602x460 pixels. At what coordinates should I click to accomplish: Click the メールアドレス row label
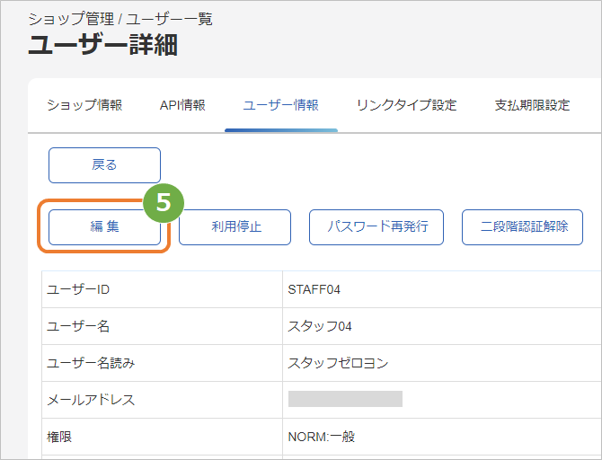pyautogui.click(x=91, y=400)
